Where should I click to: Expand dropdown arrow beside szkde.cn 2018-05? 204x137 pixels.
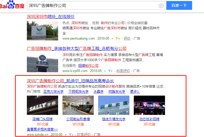pos(66,135)
